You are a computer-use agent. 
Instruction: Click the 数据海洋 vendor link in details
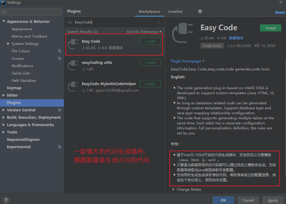click(x=236, y=38)
